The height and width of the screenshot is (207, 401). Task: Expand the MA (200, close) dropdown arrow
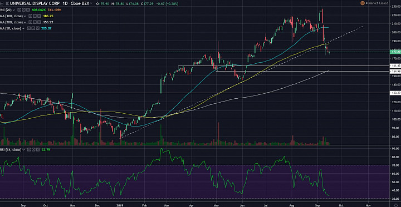coord(25,22)
